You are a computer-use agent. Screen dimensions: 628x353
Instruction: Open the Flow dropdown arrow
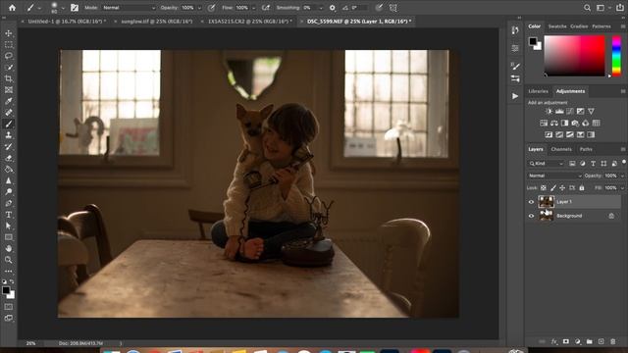pyautogui.click(x=253, y=8)
